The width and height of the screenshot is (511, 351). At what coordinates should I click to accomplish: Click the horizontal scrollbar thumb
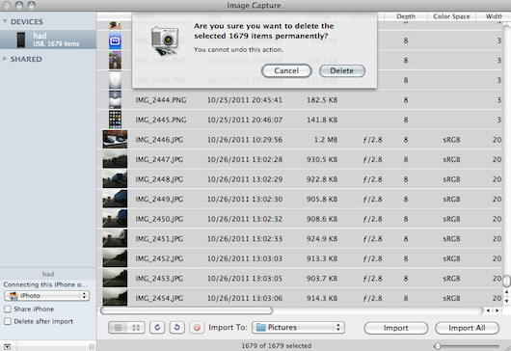pos(186,310)
